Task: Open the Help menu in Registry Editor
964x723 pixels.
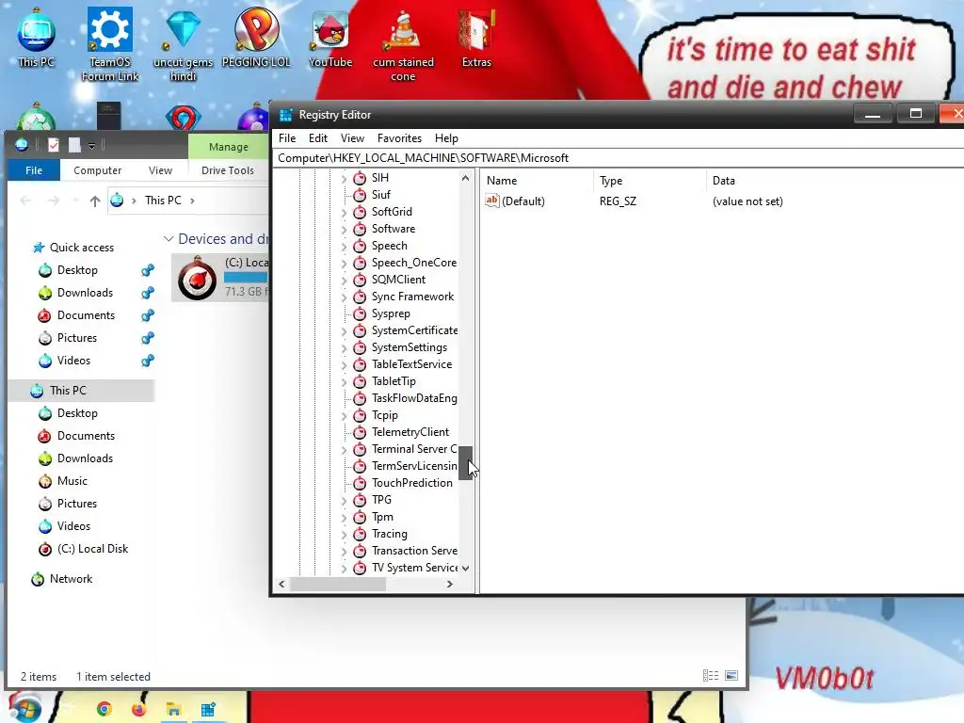Action: tap(446, 138)
